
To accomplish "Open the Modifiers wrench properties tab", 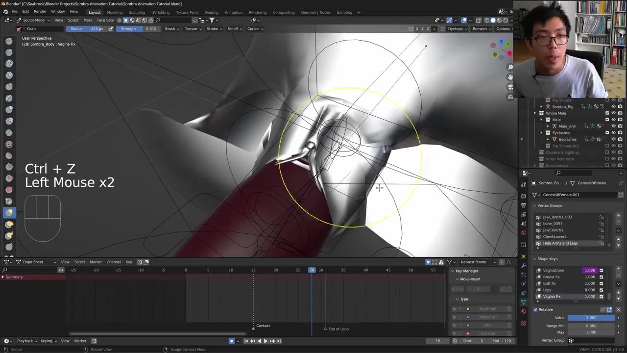I will click(524, 265).
